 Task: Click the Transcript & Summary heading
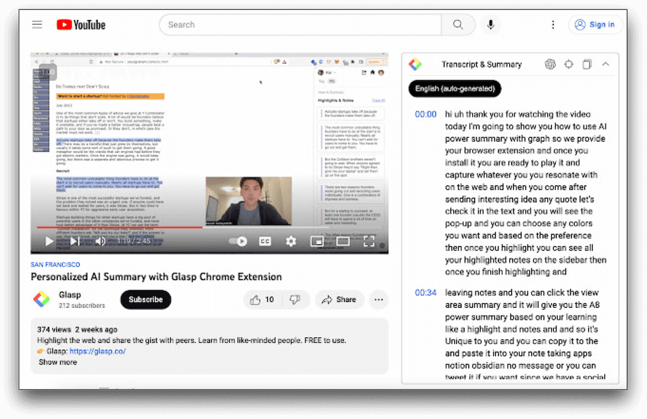(x=481, y=64)
